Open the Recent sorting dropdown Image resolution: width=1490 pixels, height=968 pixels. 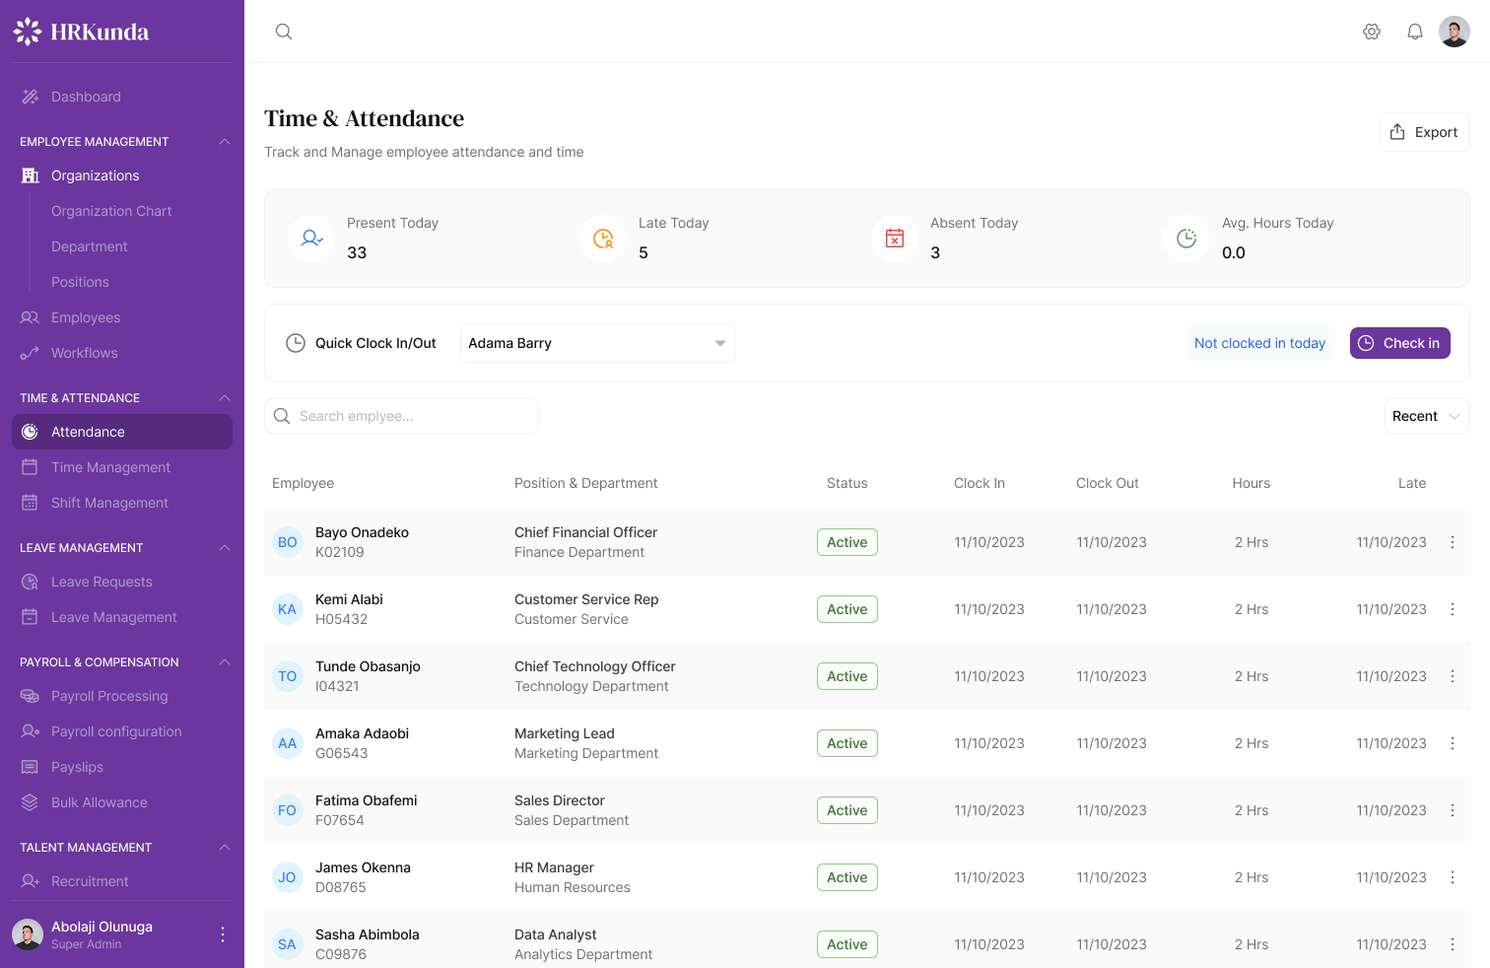[1426, 415]
